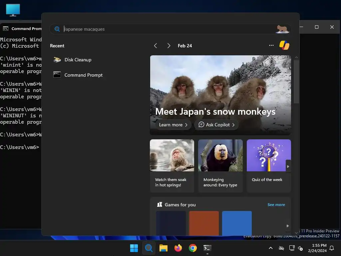Viewport: 341px width, 256px height.
Task: Advance the games row with right arrow
Action: 288,226
